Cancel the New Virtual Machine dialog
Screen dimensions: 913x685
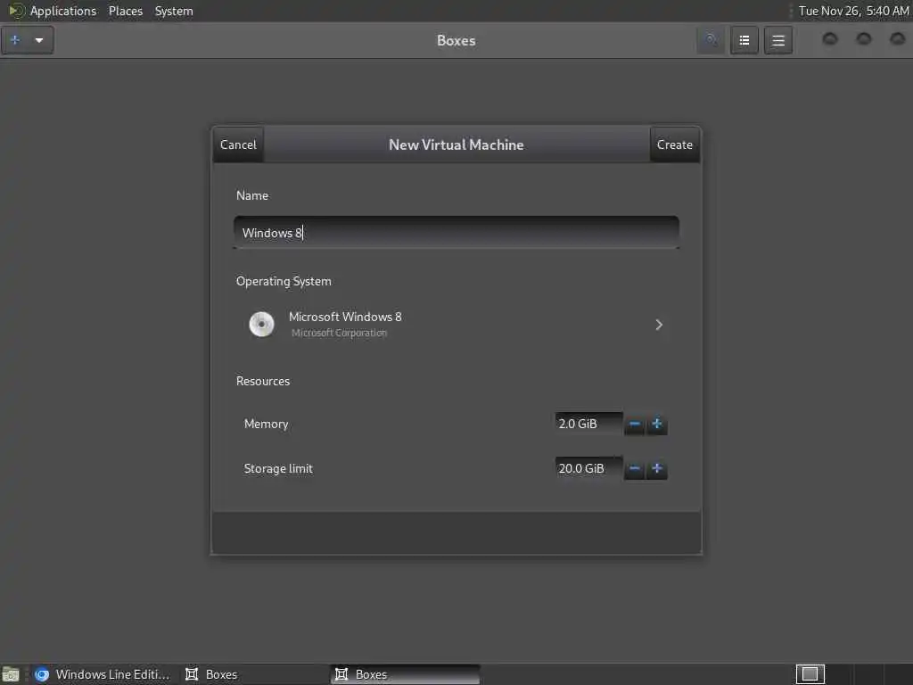[238, 144]
